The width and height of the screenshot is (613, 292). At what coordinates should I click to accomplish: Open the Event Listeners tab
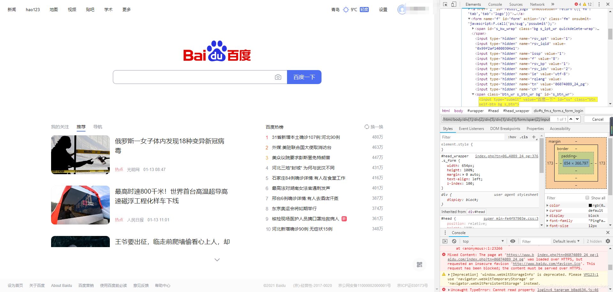click(x=472, y=128)
